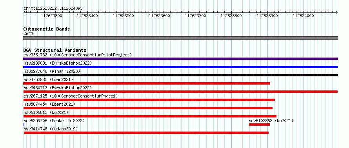Select the red nsv6106812 variant bar

click(150, 116)
